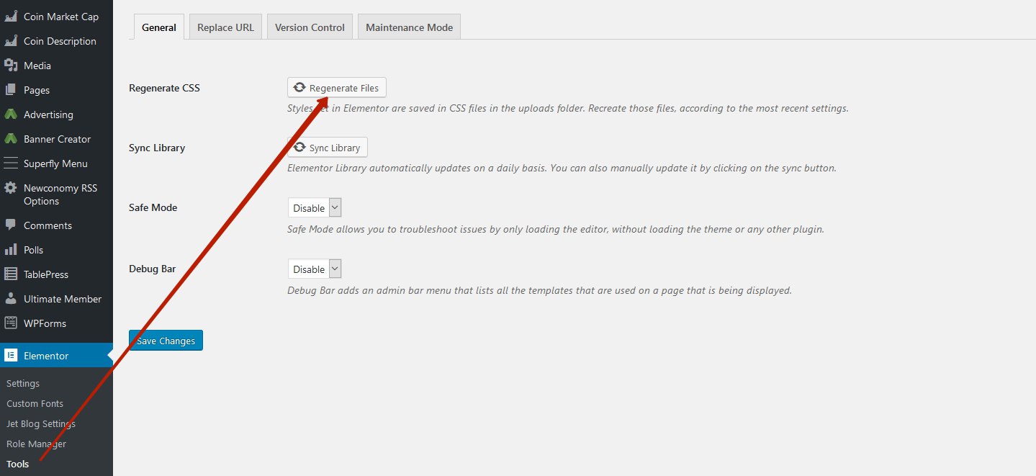Open Jet Blog Settings submenu link
Viewport: 1036px width, 476px height.
[x=41, y=423]
